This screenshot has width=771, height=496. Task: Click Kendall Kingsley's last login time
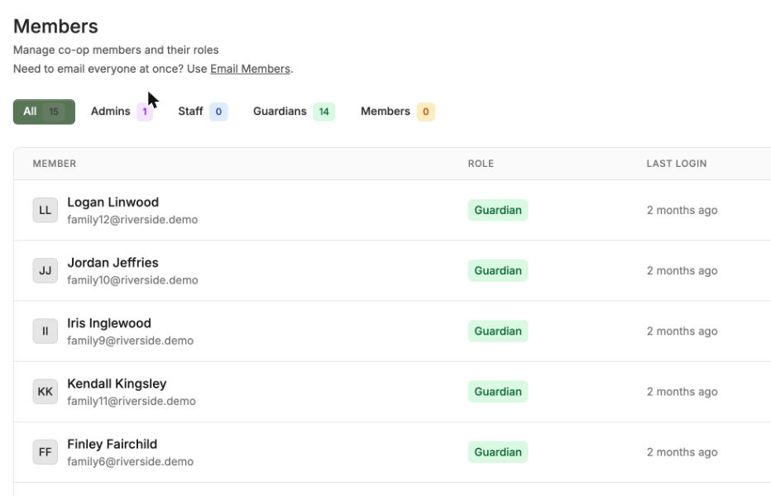[682, 392]
